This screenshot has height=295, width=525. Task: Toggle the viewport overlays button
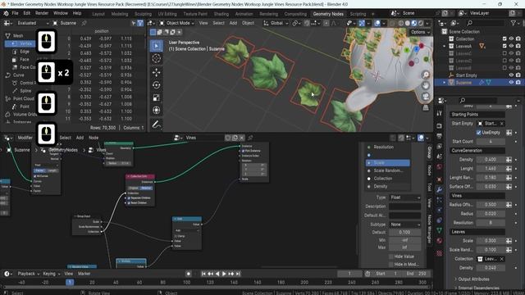377,23
